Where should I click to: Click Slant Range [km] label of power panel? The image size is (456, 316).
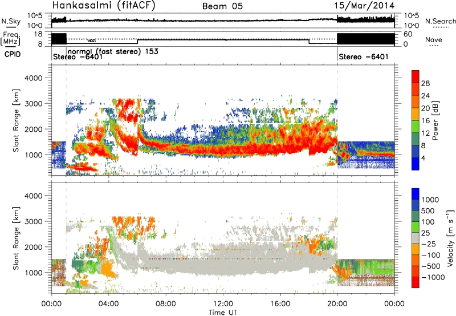coord(16,121)
